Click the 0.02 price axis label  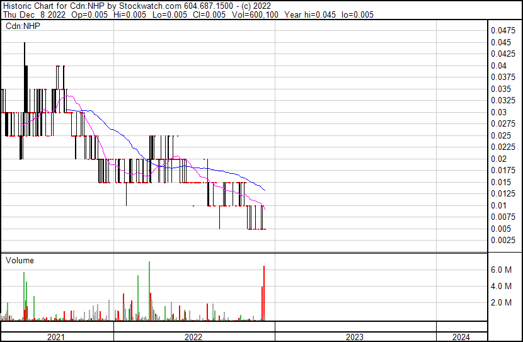click(498, 159)
